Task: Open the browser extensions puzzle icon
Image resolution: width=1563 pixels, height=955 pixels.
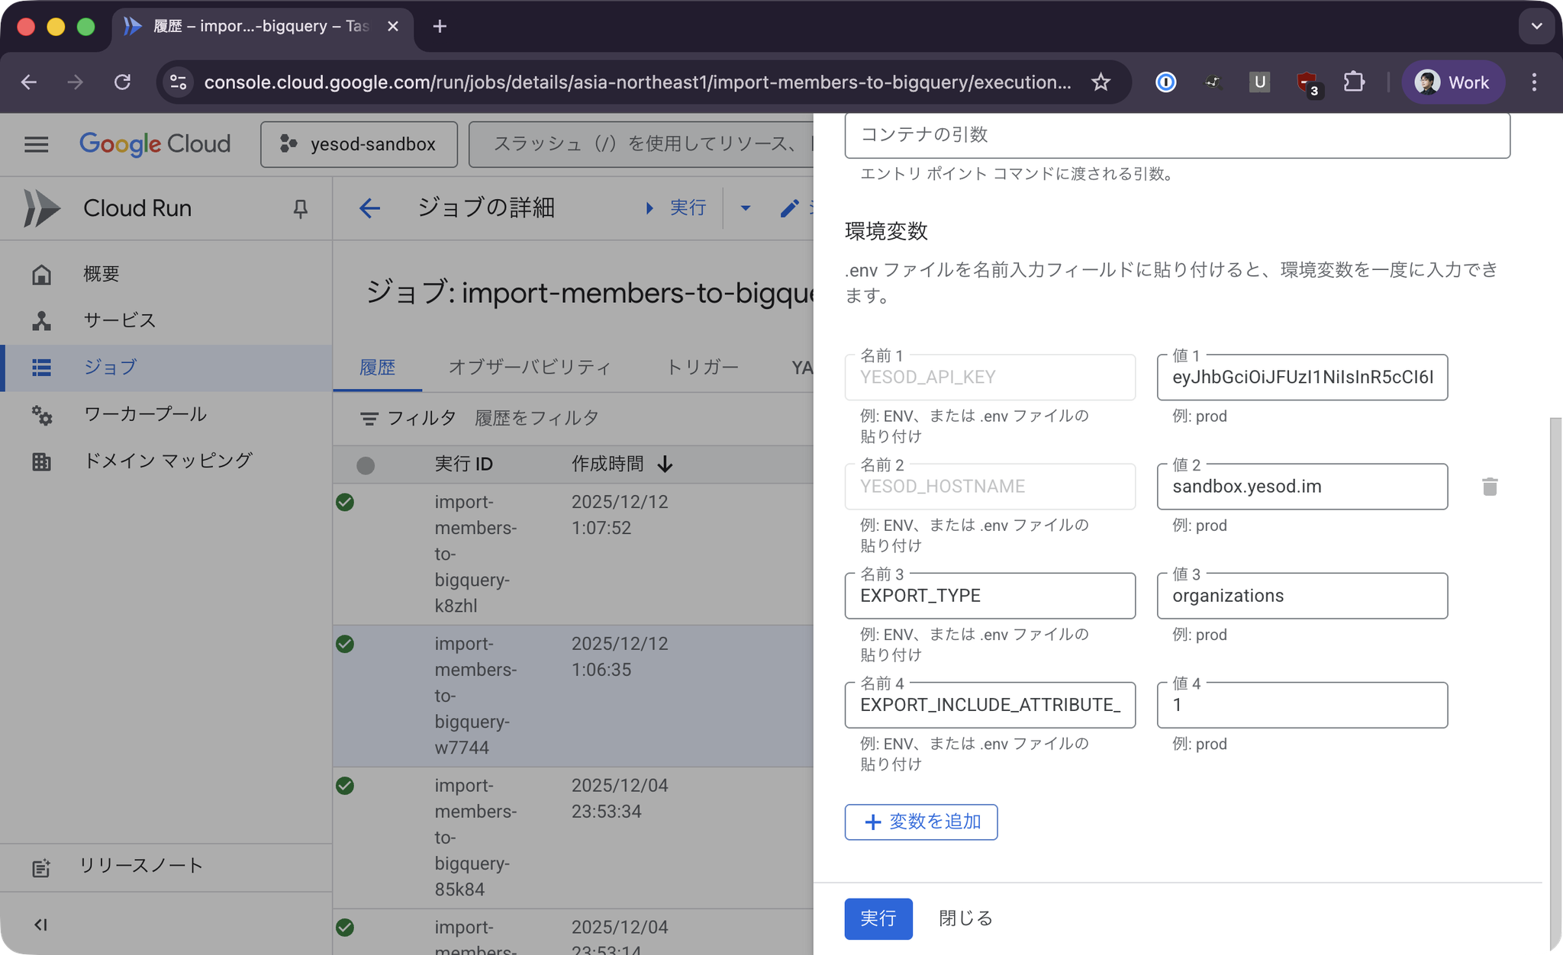Action: click(x=1354, y=82)
